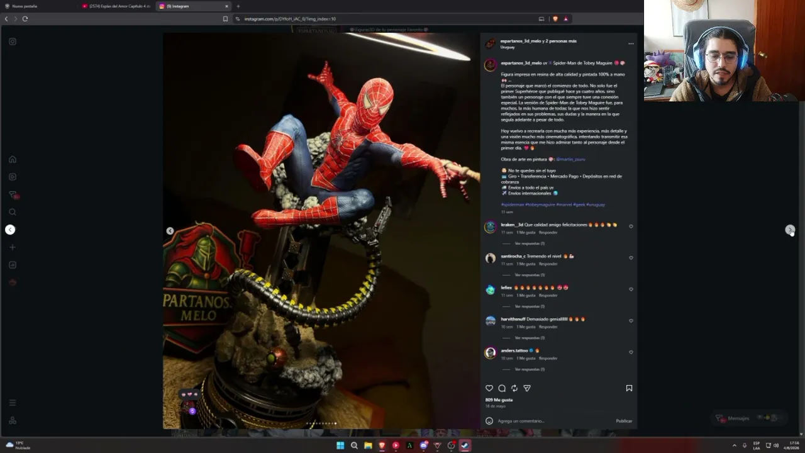Open the create new post plus icon

click(x=13, y=247)
